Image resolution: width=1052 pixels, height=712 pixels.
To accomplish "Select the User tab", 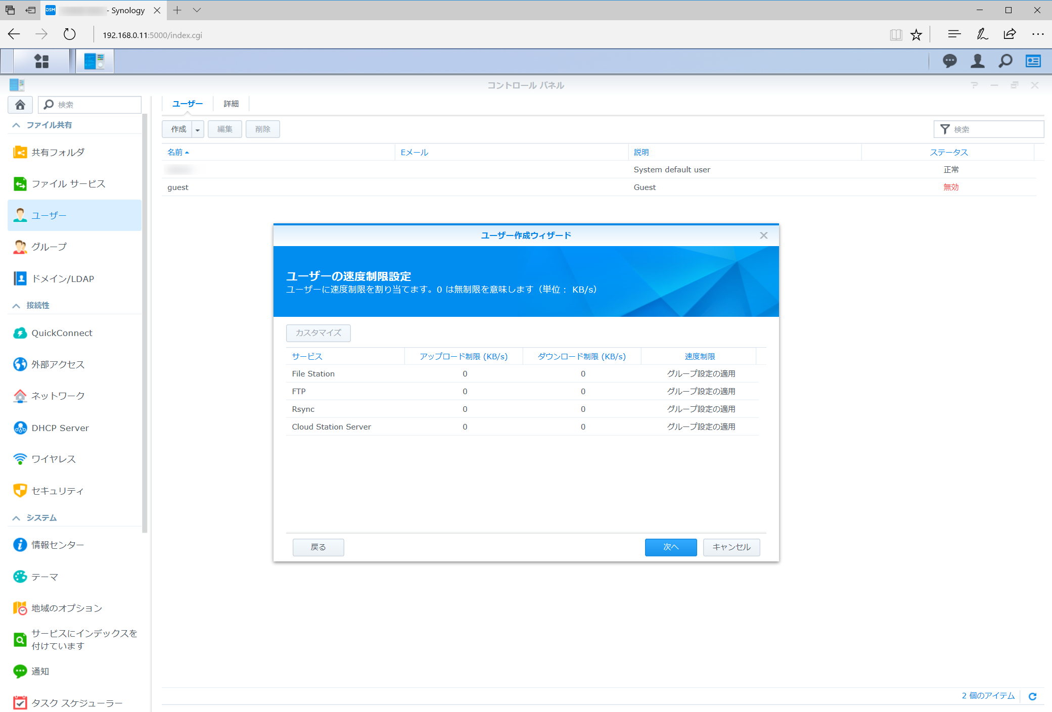I will [x=187, y=104].
